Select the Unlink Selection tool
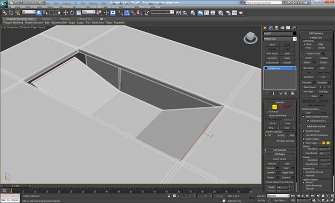Image resolution: width=335 pixels, height=203 pixels. [x=11, y=13]
